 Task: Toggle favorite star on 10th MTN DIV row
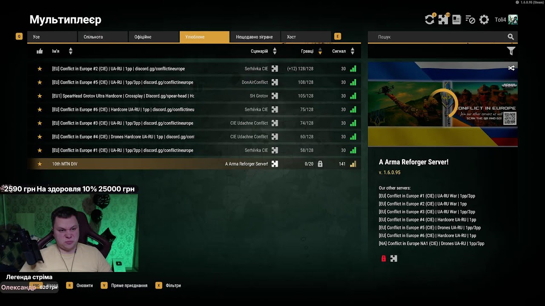pos(40,164)
